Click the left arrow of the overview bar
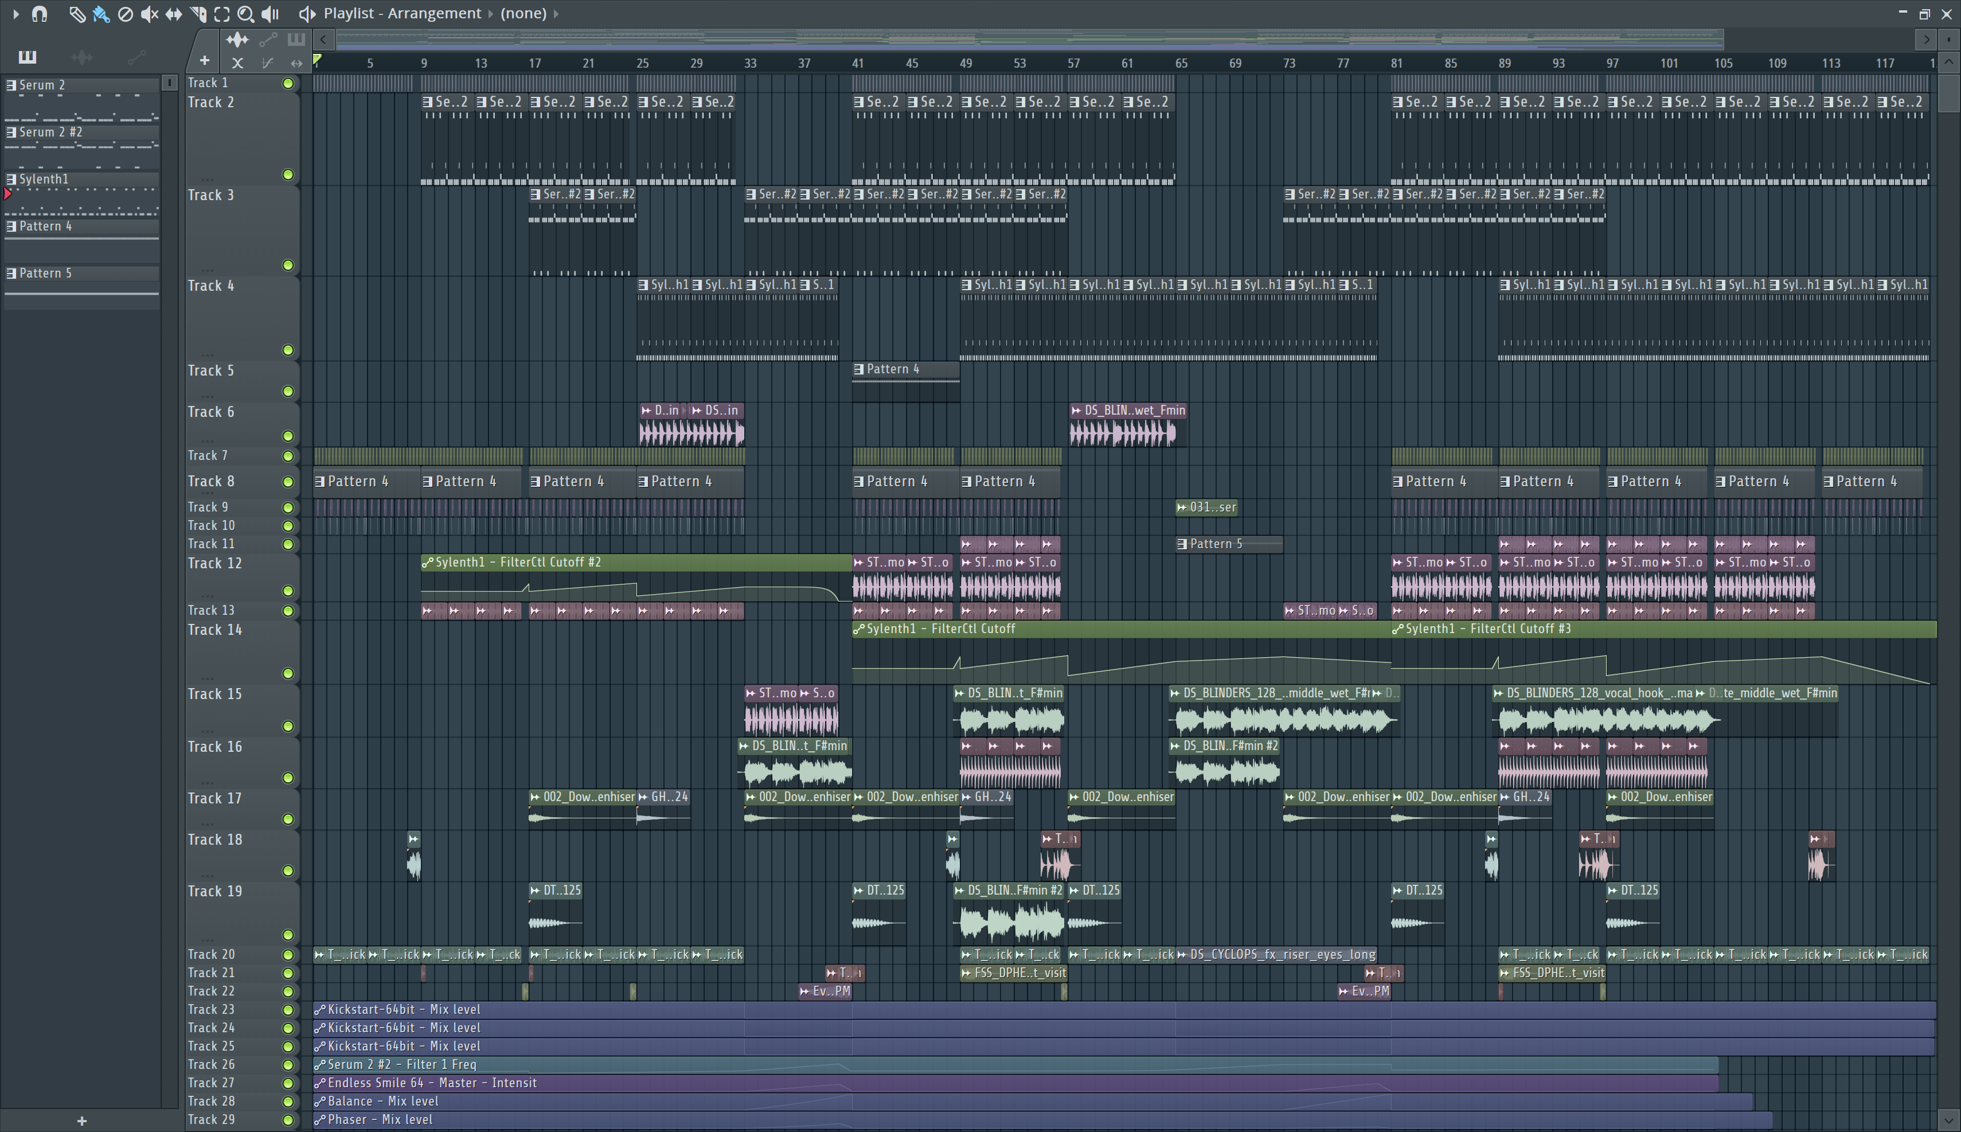 [323, 39]
